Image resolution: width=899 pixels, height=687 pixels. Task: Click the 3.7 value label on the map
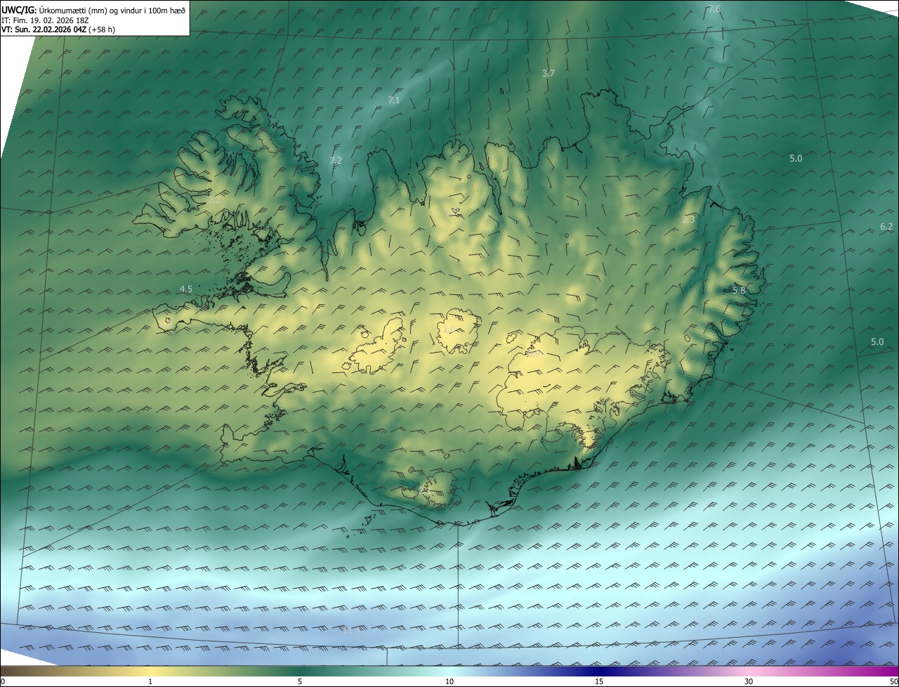click(549, 73)
